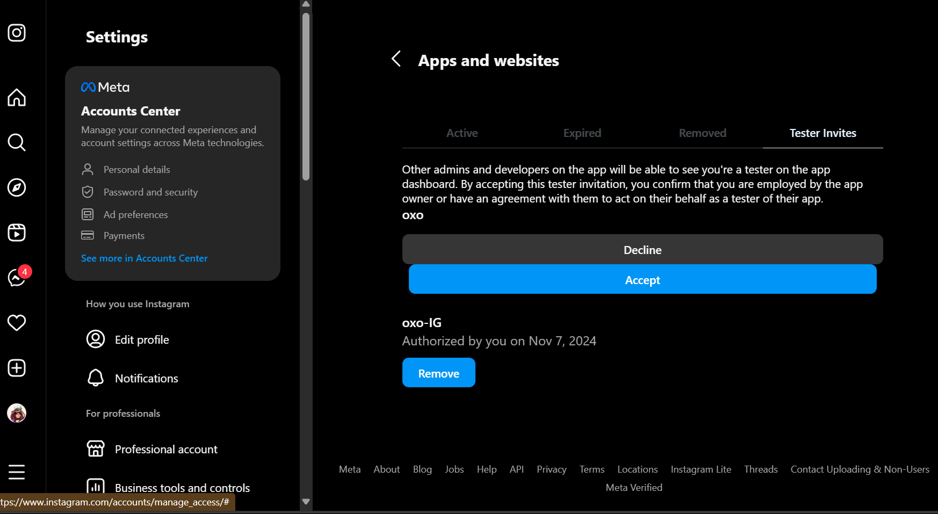This screenshot has height=514, width=938.
Task: Open Jobs footer link
Action: pos(454,469)
